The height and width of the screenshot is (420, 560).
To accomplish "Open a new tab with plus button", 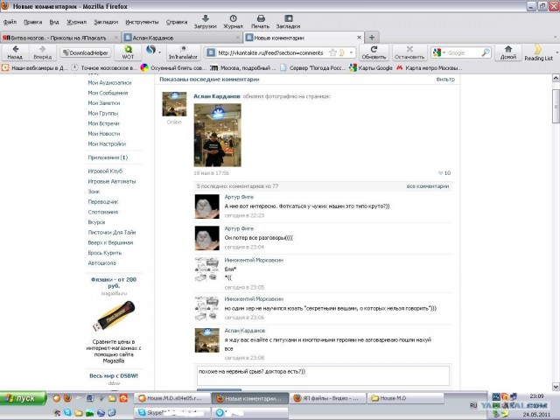I will (x=373, y=38).
